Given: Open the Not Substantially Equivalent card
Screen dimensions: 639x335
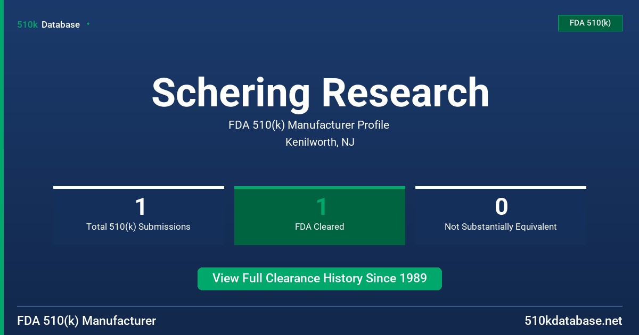Looking at the screenshot, I should (x=501, y=215).
